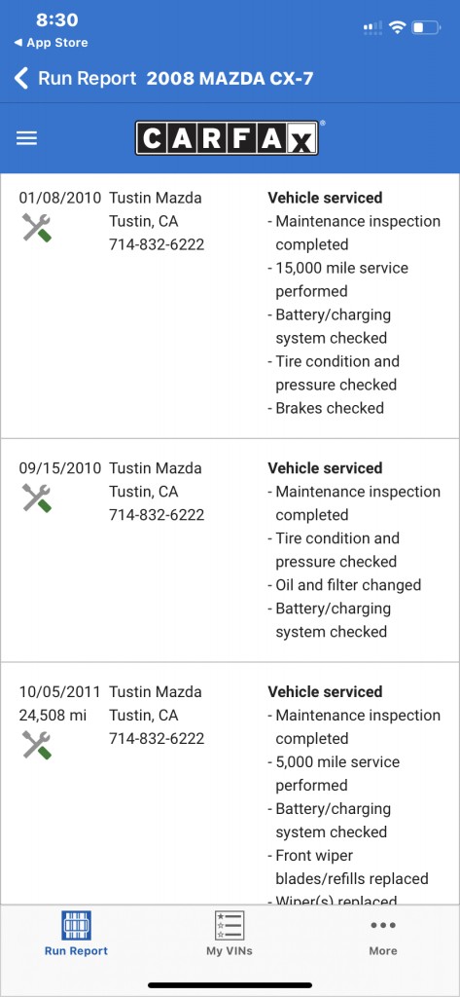Tap the Front wiper blades/refills replaced line
The width and height of the screenshot is (460, 997).
coord(348,868)
